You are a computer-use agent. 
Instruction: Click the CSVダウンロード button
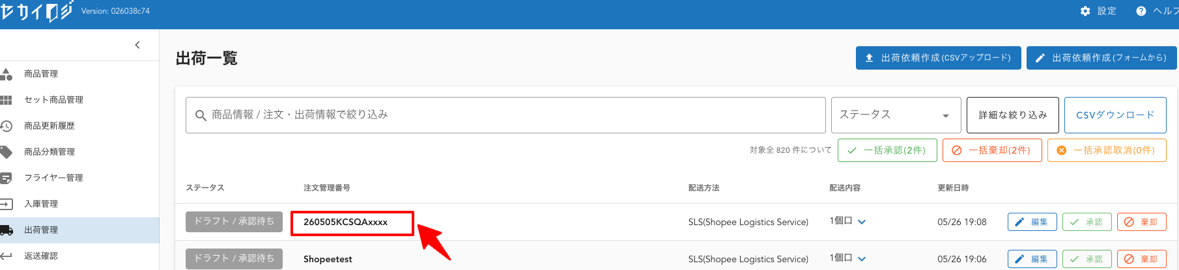(x=1115, y=115)
